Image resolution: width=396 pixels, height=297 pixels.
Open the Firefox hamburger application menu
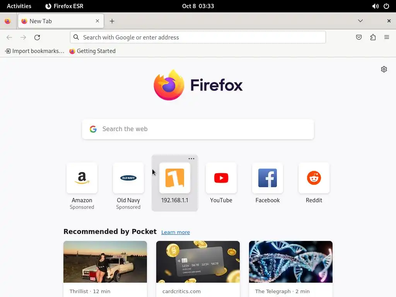pos(387,38)
